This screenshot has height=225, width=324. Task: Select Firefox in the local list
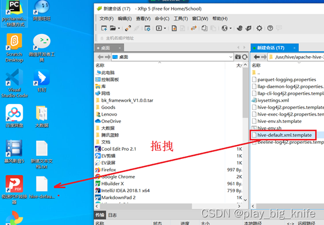106,170
